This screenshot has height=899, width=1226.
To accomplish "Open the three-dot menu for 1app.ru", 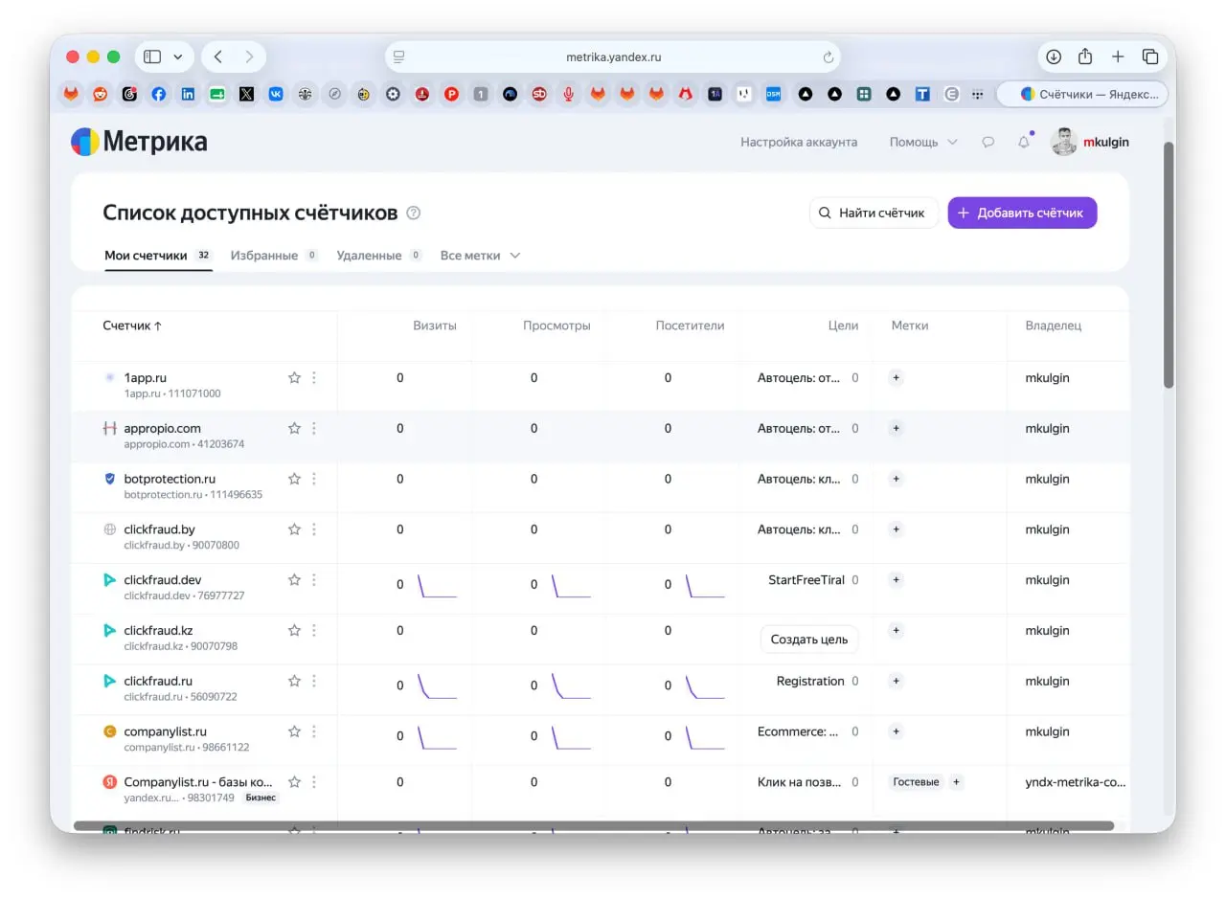I will click(x=314, y=378).
